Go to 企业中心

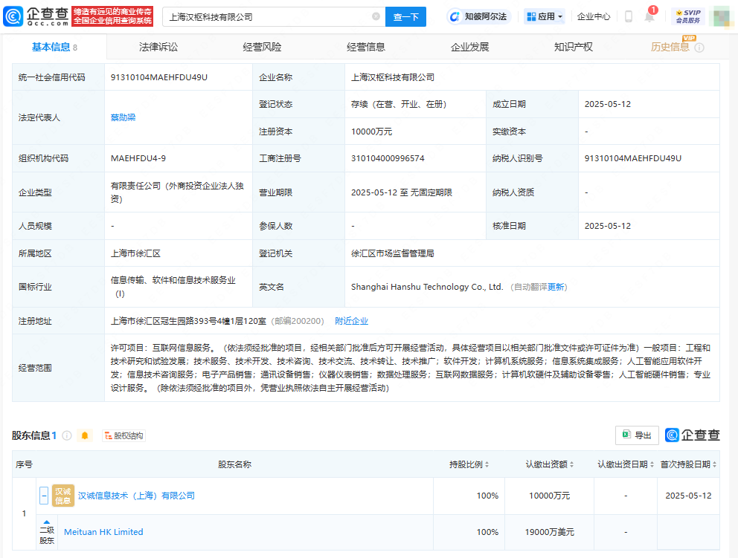coord(594,16)
